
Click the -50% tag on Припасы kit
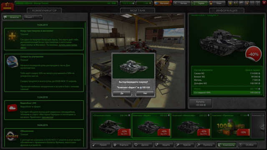click(x=243, y=132)
